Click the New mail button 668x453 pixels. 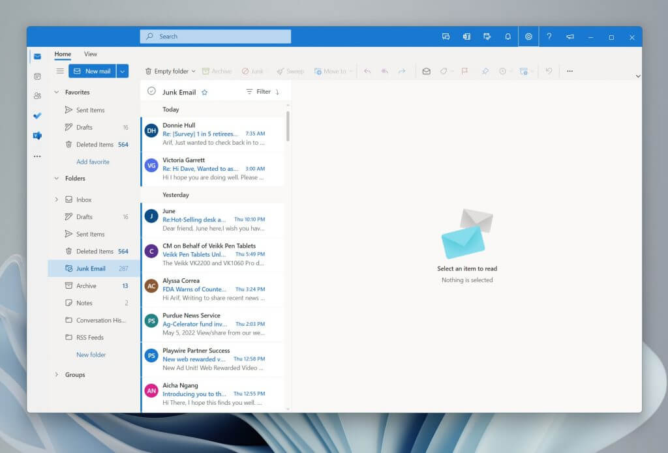(x=92, y=71)
